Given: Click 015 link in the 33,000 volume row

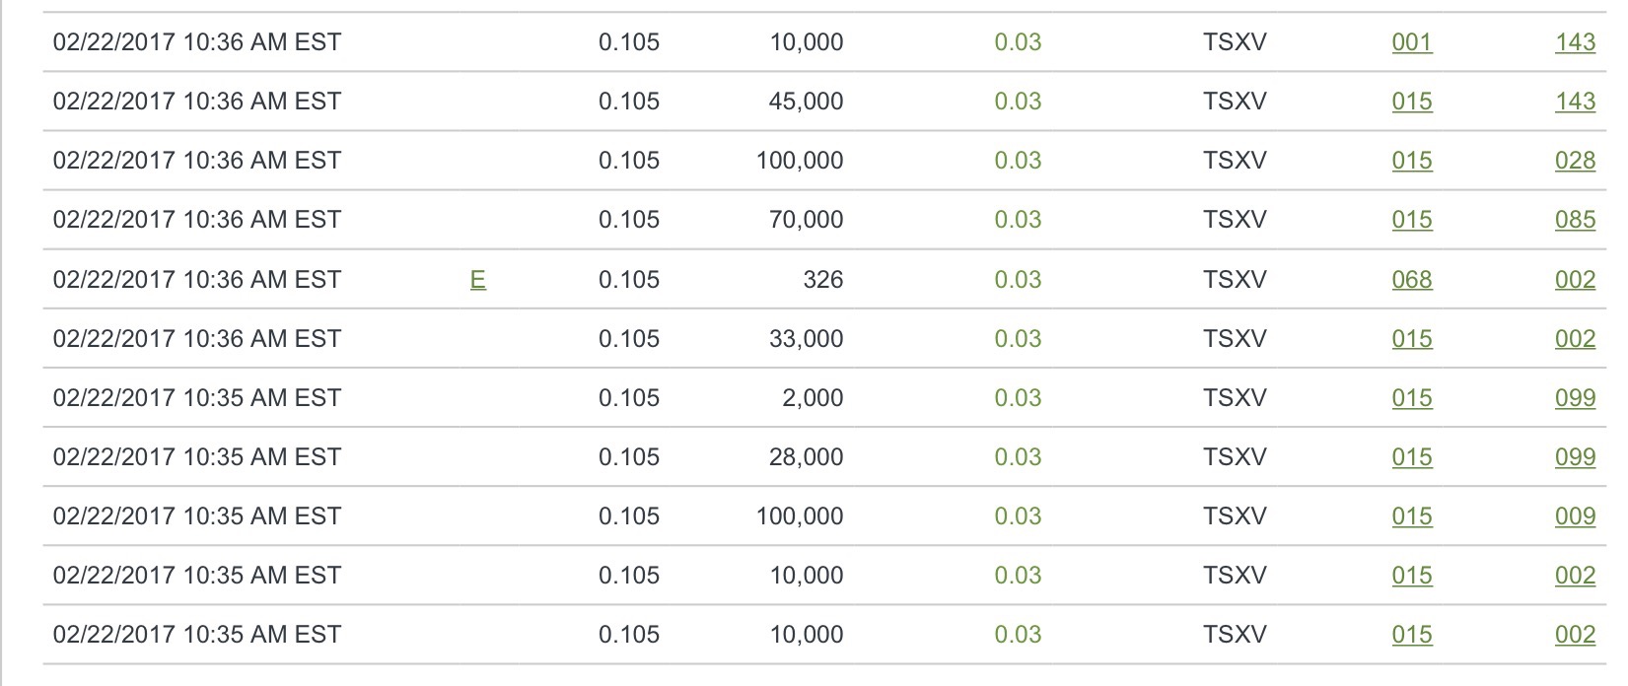Looking at the screenshot, I should (x=1411, y=339).
